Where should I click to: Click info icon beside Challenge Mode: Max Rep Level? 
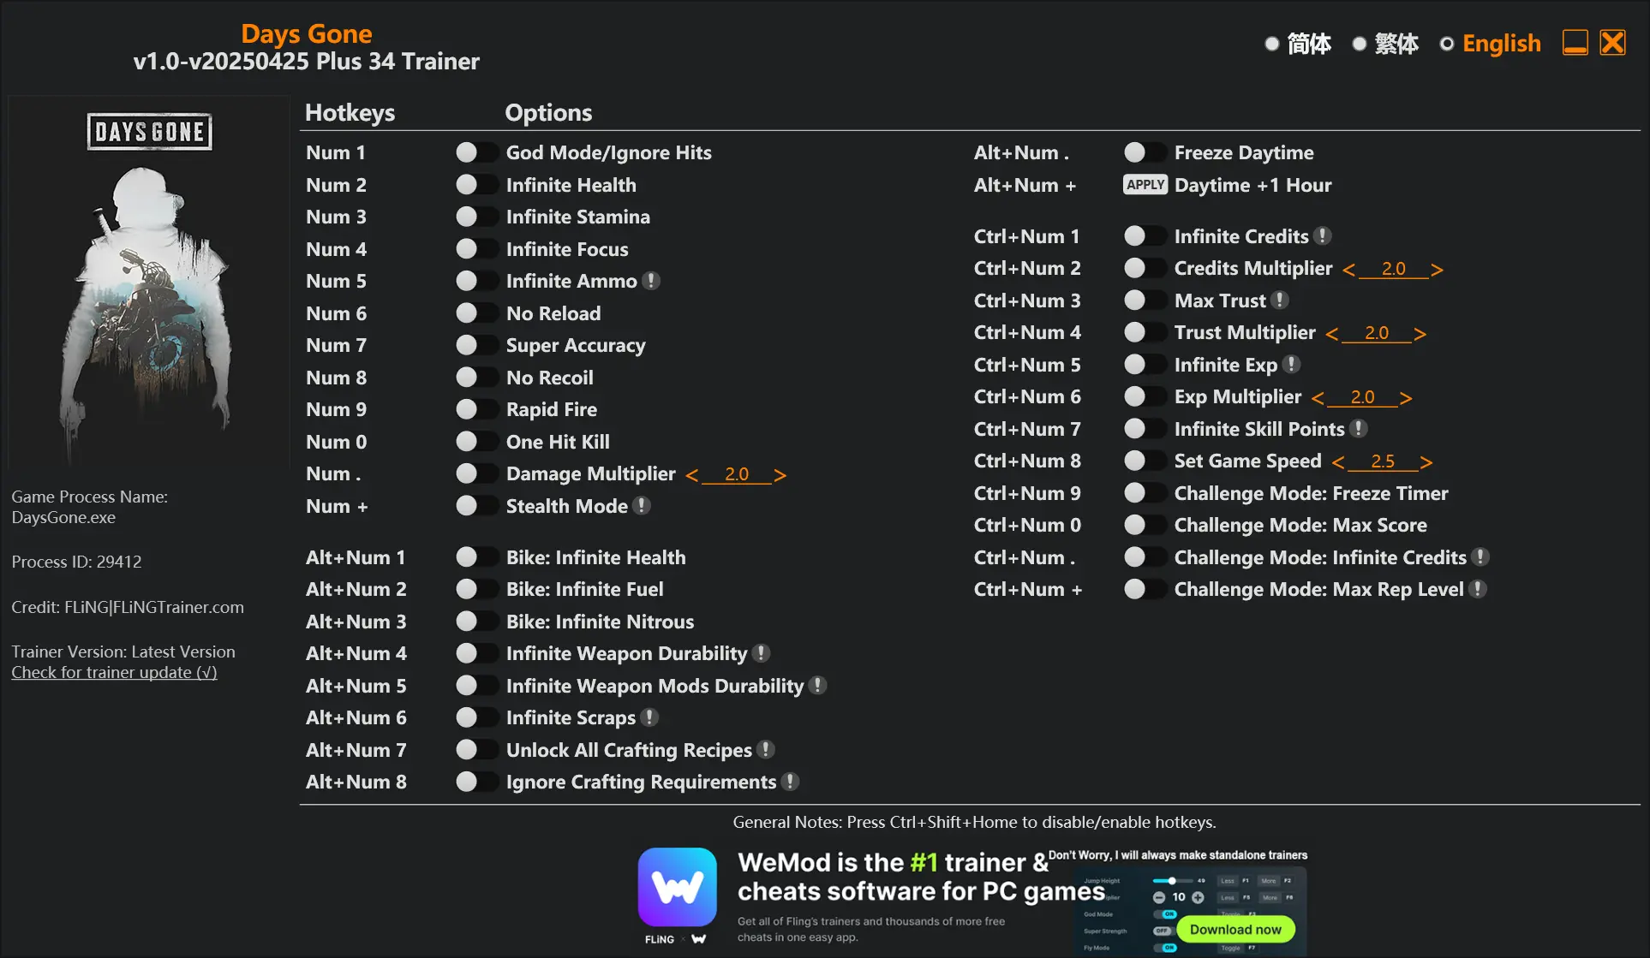pyautogui.click(x=1478, y=589)
